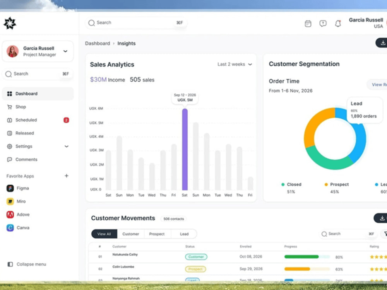Open the Canva app icon

10,228
